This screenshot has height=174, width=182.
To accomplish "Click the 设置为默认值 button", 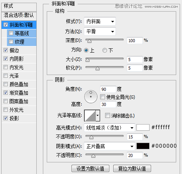I will pos(90,168).
